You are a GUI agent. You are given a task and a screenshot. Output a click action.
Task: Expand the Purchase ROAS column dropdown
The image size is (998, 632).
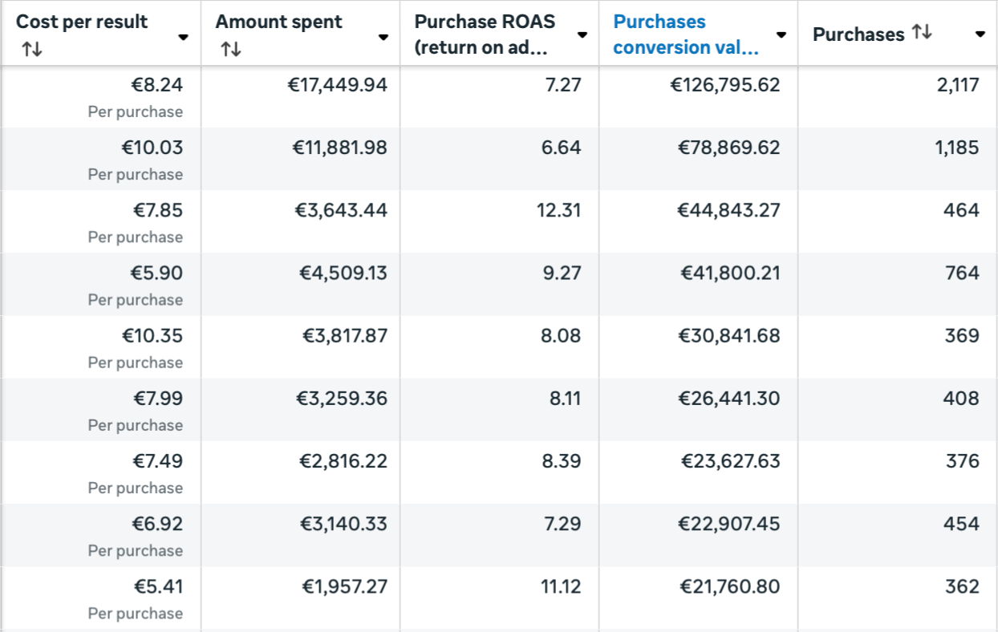[582, 35]
